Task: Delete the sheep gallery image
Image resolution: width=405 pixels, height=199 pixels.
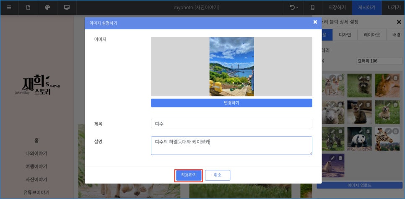Action: pos(340,104)
